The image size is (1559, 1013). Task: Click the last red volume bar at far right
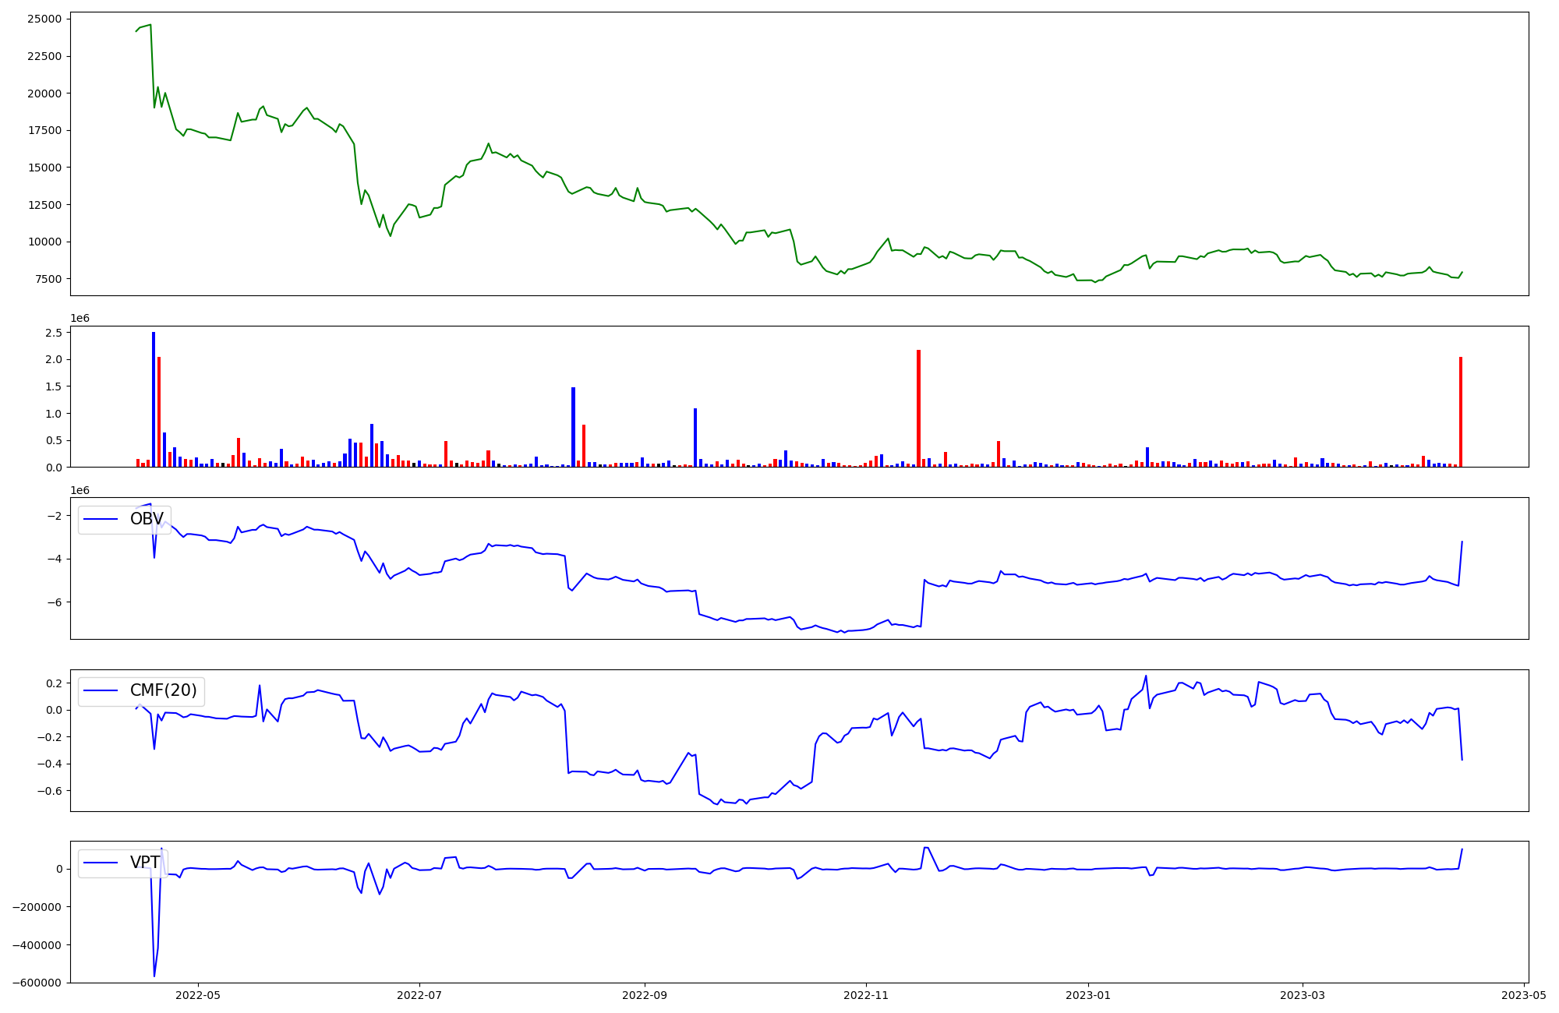pos(1460,411)
